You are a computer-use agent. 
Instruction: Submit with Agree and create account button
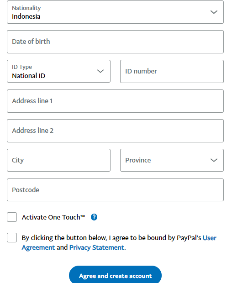pyautogui.click(x=115, y=275)
